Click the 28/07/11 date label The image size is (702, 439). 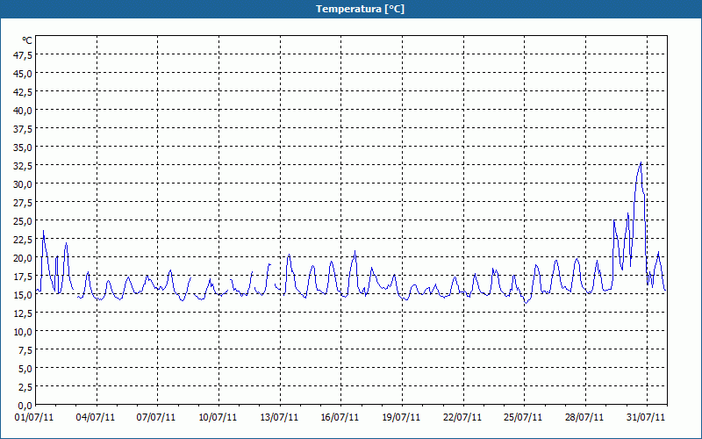tap(584, 418)
